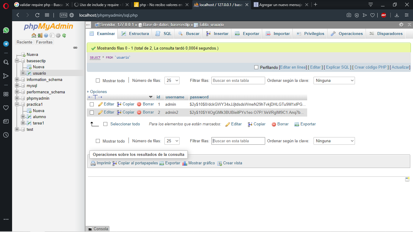The height and width of the screenshot is (232, 413).
Task: Open the Privilegios tab
Action: pos(310,34)
